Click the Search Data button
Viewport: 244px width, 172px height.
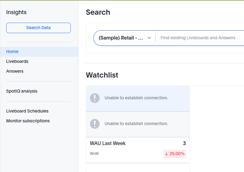38,28
